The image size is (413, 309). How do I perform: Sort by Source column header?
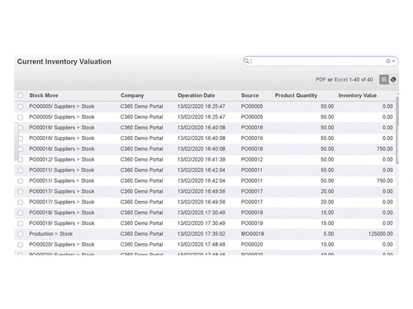249,96
